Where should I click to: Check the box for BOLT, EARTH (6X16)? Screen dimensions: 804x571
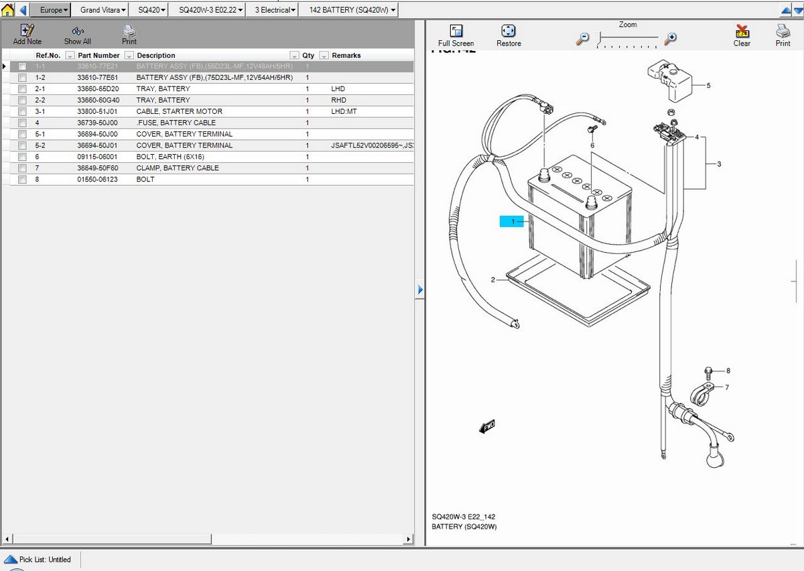pos(22,157)
